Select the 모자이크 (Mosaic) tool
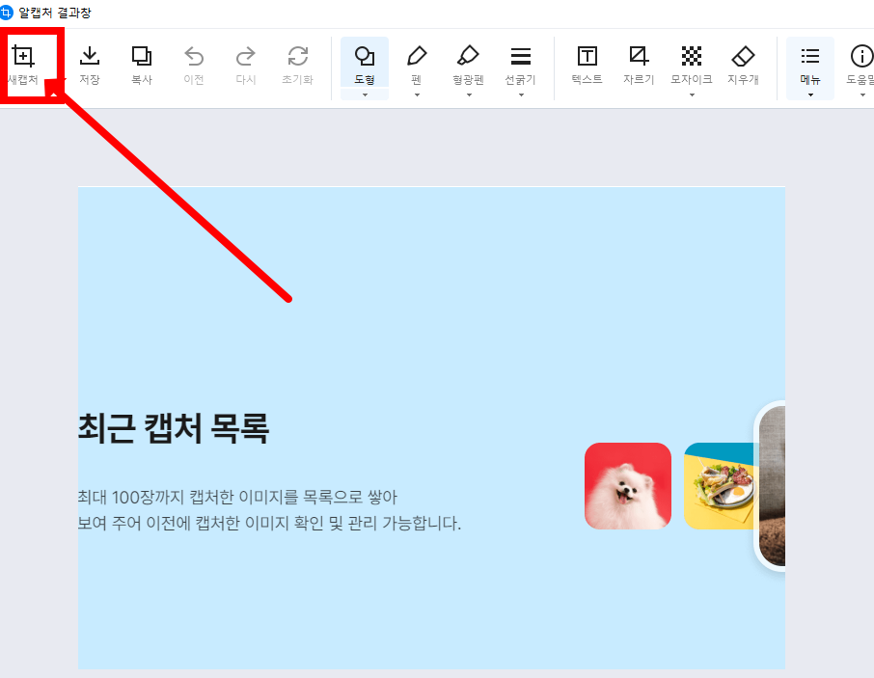Viewport: 874px width, 678px height. pos(691,58)
